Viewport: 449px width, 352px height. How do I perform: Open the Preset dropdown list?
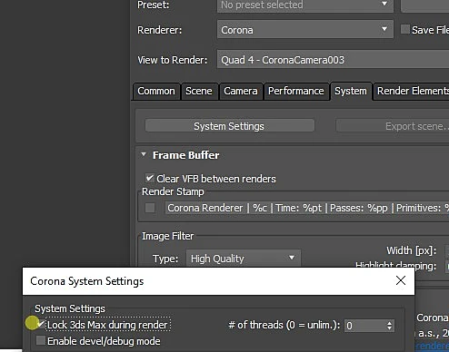(x=305, y=5)
